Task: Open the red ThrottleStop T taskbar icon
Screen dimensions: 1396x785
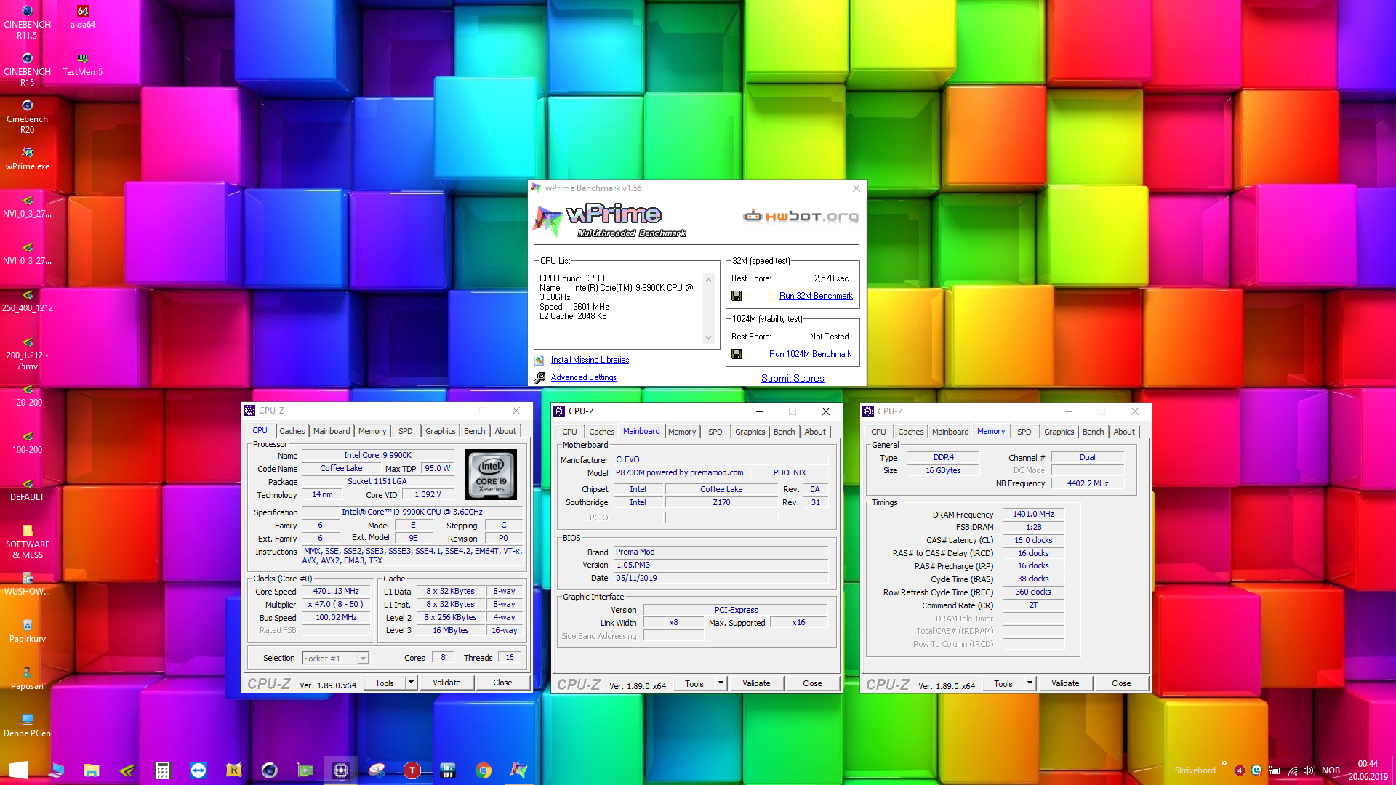Action: tap(412, 770)
